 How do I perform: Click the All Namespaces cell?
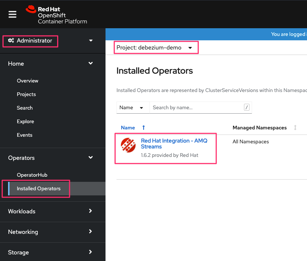tap(251, 141)
